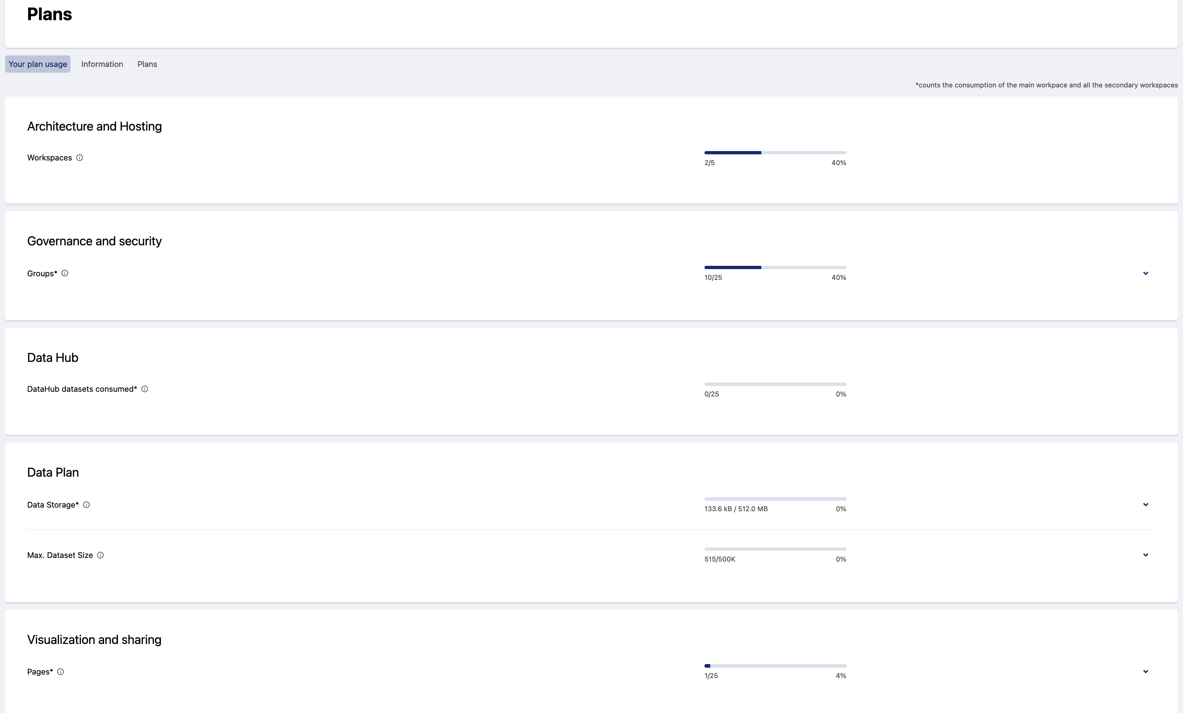Expand the Max. Dataset Size chevron

point(1146,555)
